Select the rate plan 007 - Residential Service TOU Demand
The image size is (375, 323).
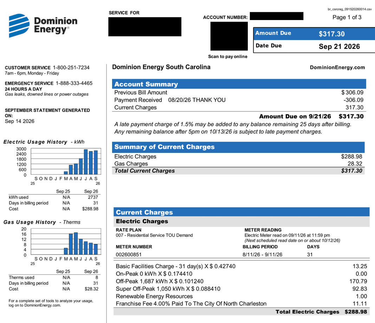pyautogui.click(x=154, y=235)
